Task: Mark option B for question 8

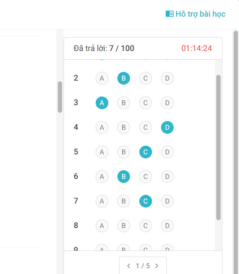Action: tap(123, 226)
